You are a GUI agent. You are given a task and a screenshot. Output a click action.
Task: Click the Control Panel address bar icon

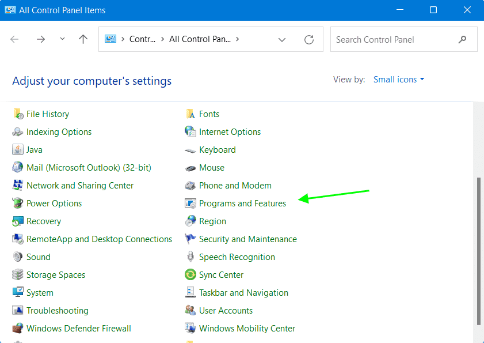click(x=110, y=39)
